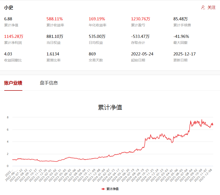The image size is (220, 195).
Task: Click the 关注 follow link
Action: 211,8
